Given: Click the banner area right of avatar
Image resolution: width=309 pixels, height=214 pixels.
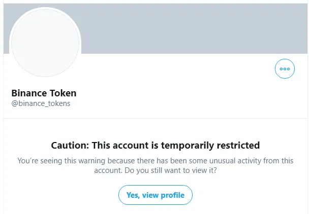Looking at the screenshot, I should coord(194,28).
